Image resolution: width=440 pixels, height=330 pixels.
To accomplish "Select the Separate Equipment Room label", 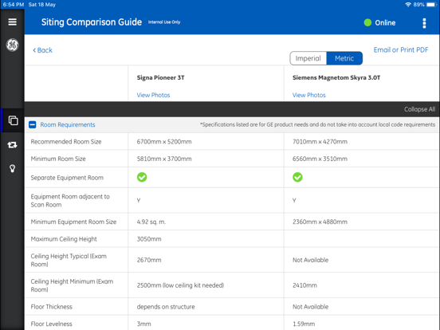I will pos(67,178).
